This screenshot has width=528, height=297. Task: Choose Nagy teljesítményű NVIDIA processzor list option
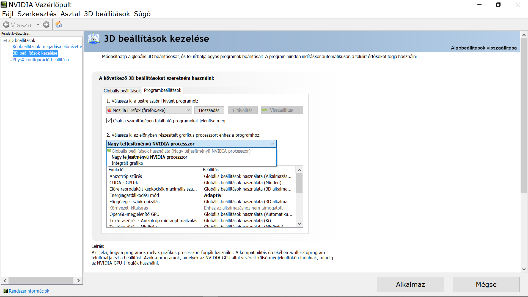coord(191,157)
